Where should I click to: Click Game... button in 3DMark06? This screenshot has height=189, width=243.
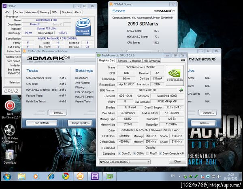coord(204,123)
